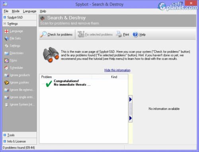Open the Ignore single entries icon

coord(6,97)
